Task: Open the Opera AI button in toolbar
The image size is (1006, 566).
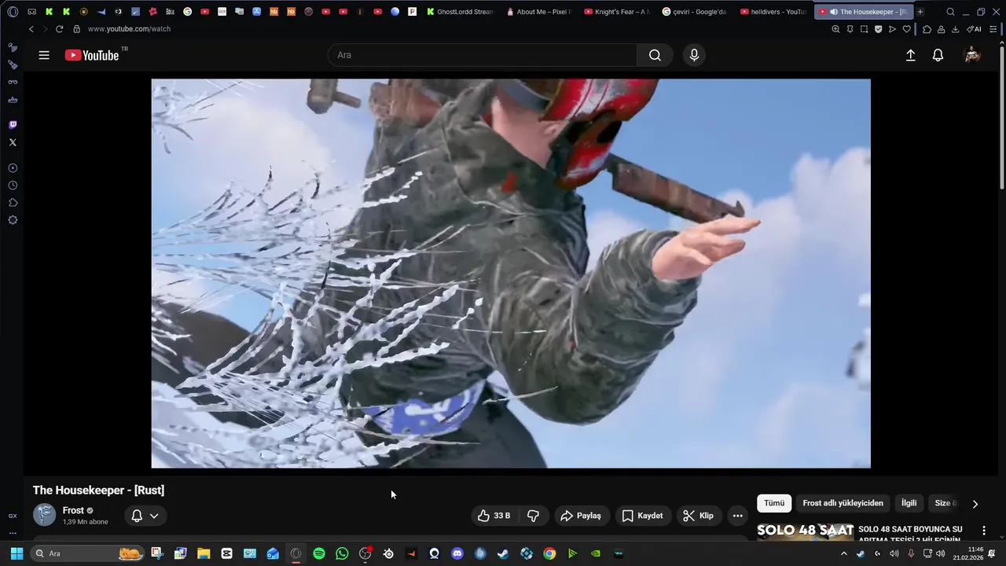Action: 974,29
